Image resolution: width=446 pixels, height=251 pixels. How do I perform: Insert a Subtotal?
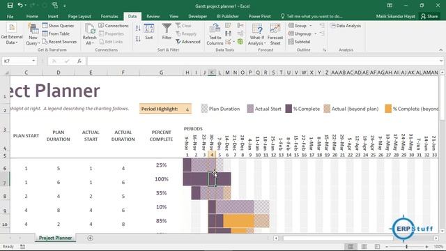[299, 42]
